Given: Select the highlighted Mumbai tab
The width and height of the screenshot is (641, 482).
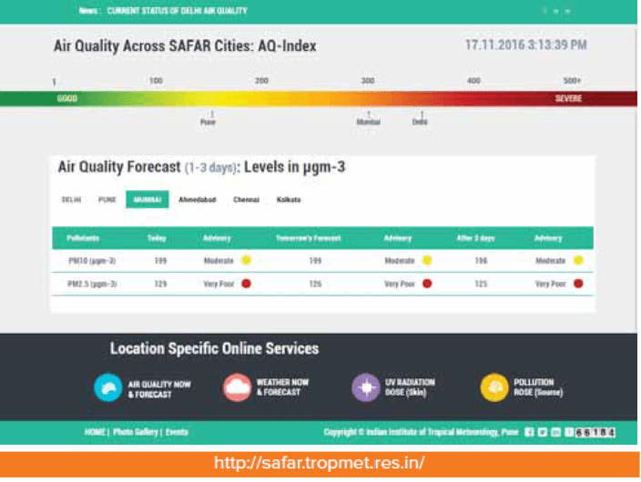Looking at the screenshot, I should click(147, 199).
